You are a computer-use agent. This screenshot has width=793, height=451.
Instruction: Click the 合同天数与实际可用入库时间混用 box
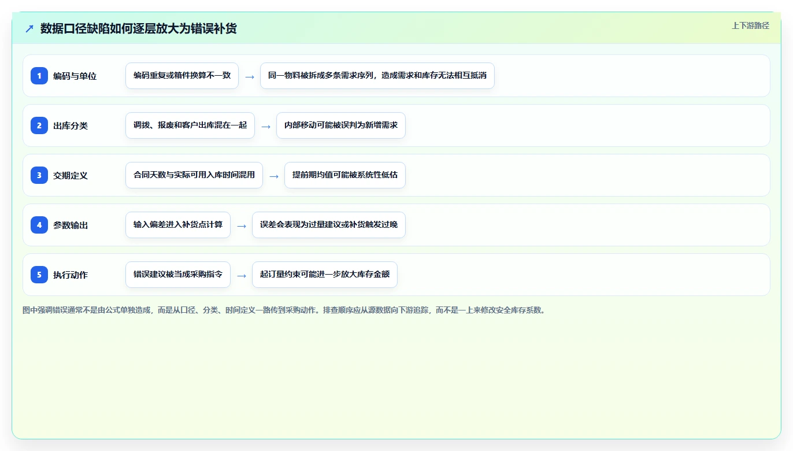(194, 175)
